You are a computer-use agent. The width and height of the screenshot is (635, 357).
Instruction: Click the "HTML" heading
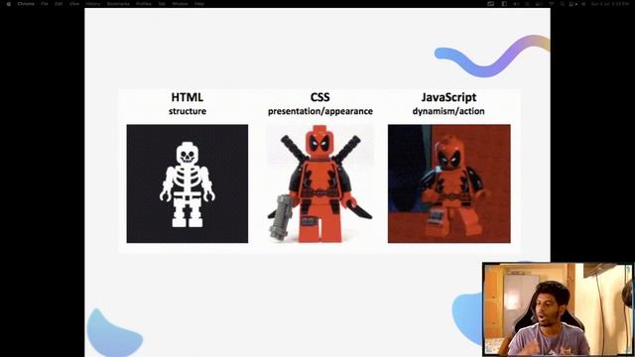click(188, 97)
